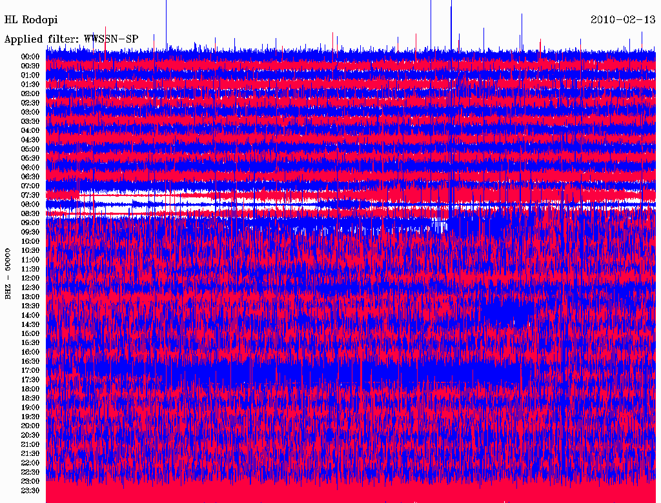Select the 02:00 time label

coord(30,94)
